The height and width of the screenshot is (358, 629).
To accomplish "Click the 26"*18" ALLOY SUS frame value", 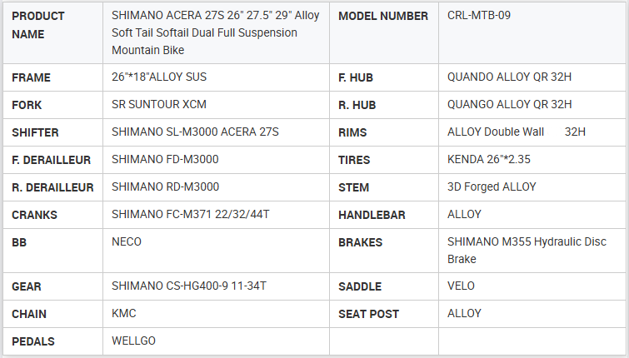I will tap(159, 77).
